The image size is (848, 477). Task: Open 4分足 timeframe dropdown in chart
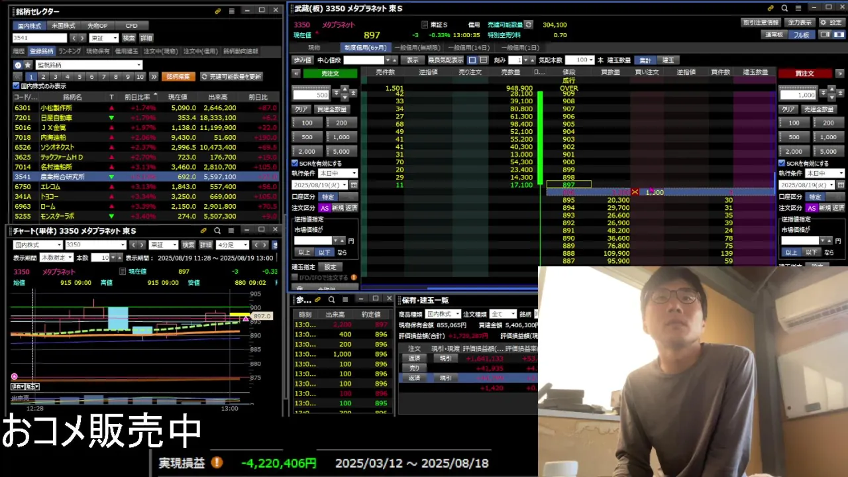click(x=233, y=244)
